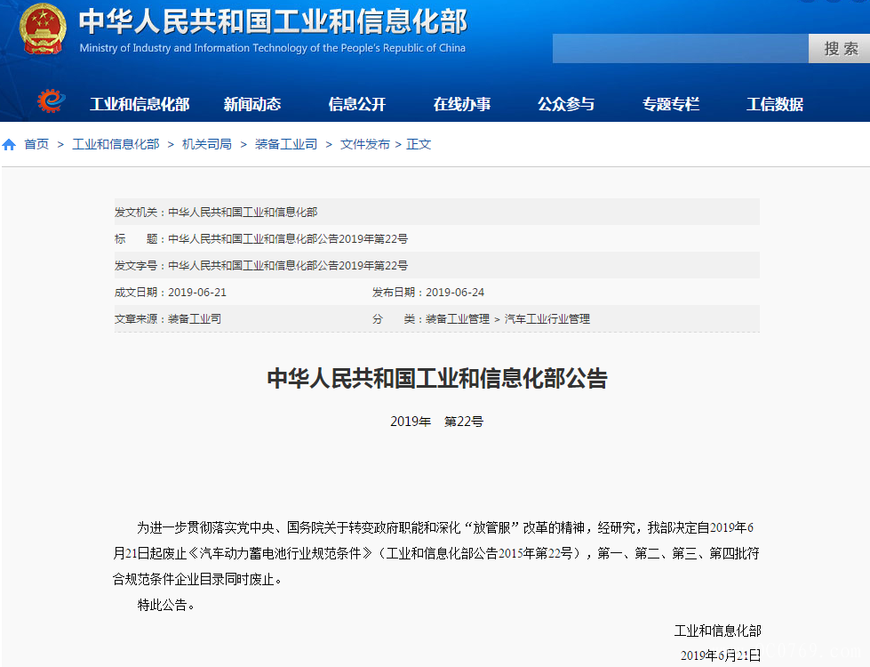Screen dimensions: 870x667
Task: Select the 专题专栏 menu item
Action: tap(671, 104)
